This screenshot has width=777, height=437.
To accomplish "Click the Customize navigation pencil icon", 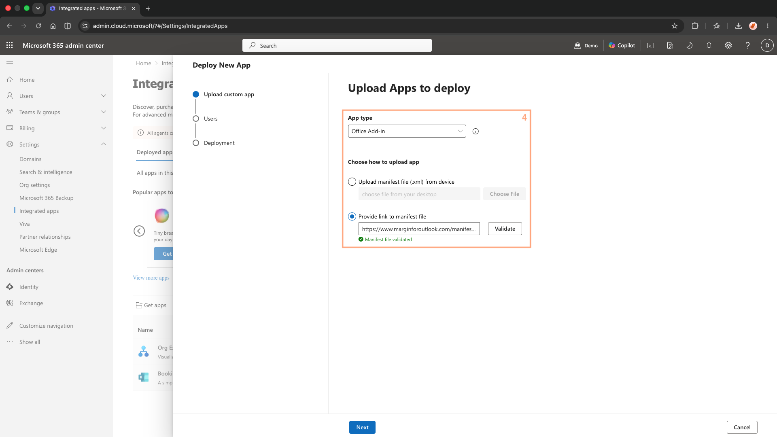I will [10, 325].
